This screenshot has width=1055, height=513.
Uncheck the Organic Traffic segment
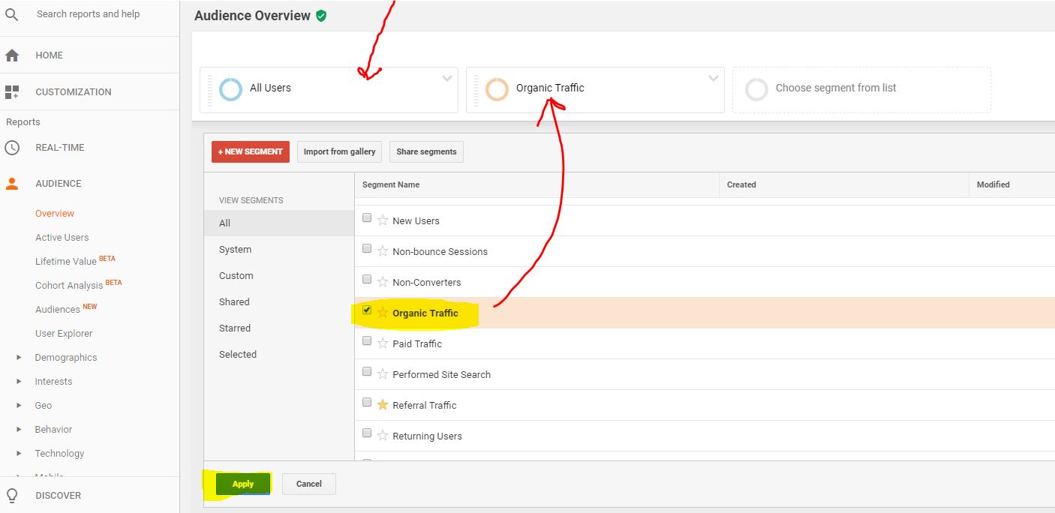tap(366, 310)
